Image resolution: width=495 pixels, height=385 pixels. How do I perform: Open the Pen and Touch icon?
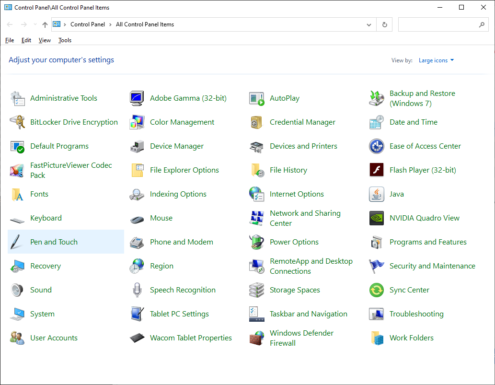coord(17,242)
